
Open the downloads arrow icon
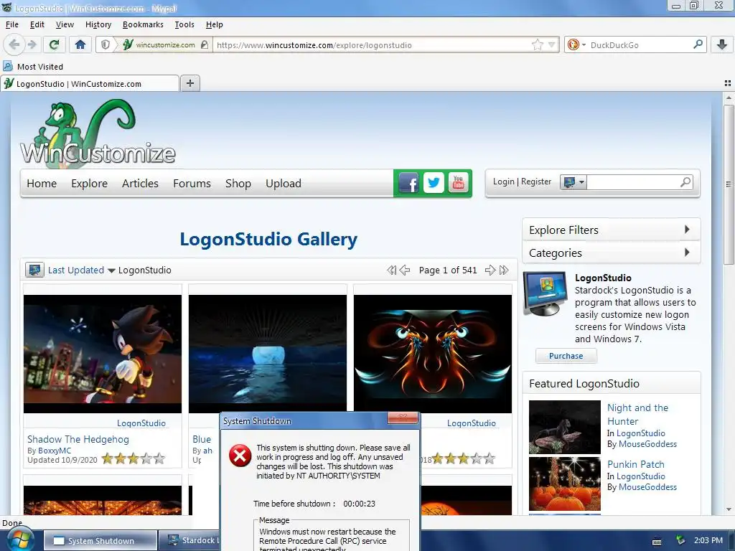722,44
